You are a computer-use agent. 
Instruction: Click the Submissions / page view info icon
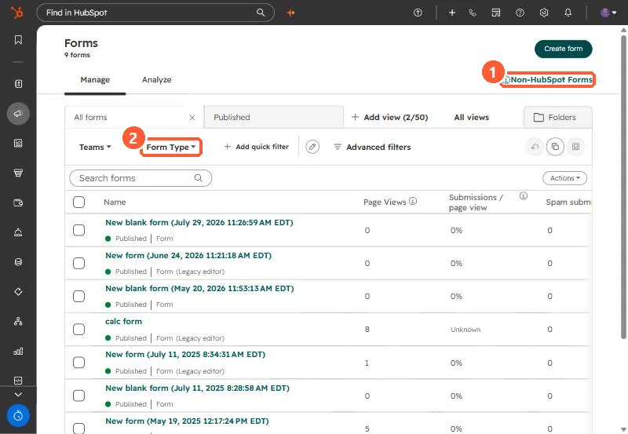coord(523,195)
